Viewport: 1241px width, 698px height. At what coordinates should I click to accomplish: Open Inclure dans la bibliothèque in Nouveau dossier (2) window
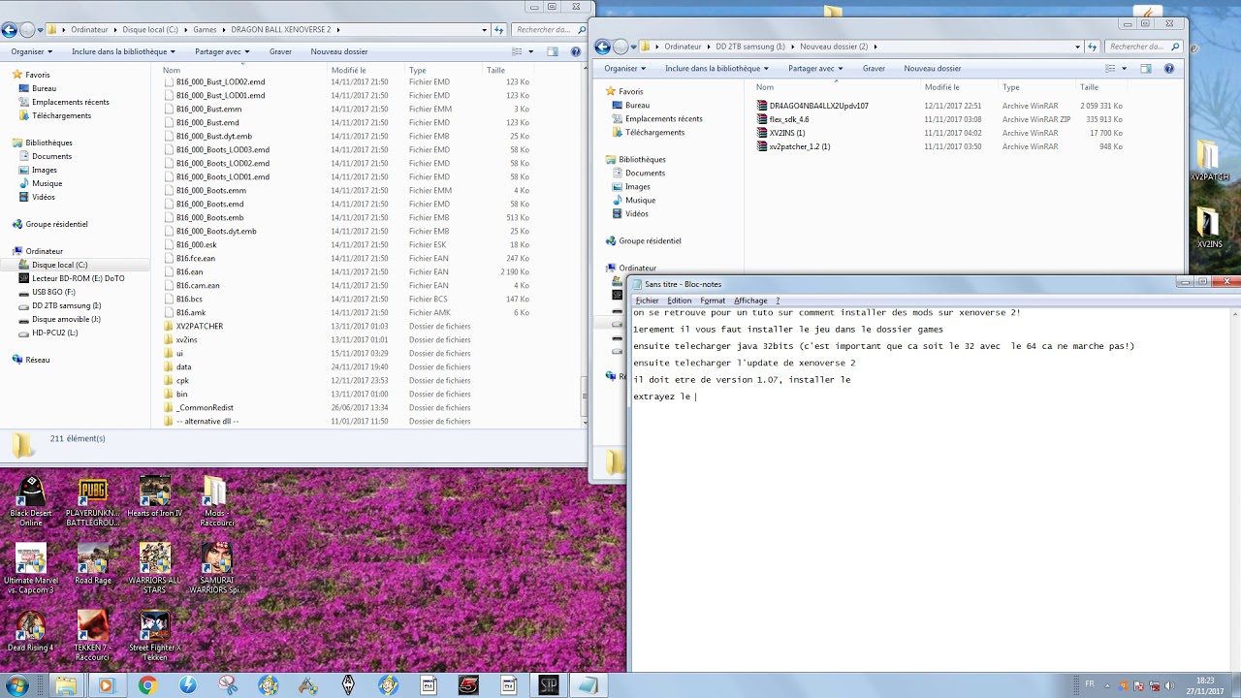point(716,69)
